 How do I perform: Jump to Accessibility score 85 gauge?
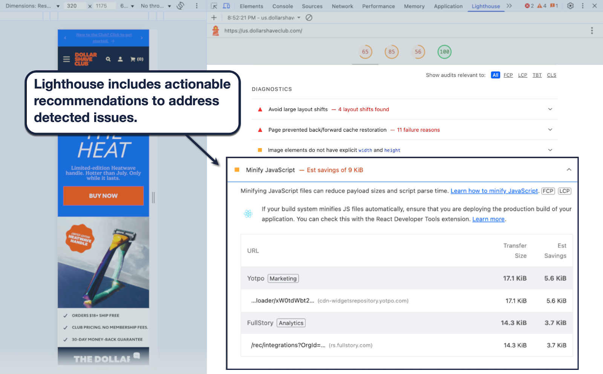[x=392, y=52]
